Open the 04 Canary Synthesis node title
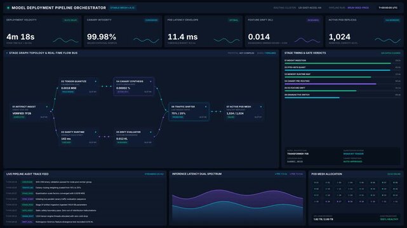407x228 pixels. coord(130,81)
